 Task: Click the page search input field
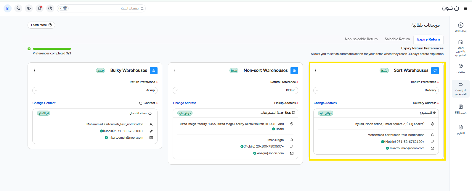click(104, 9)
